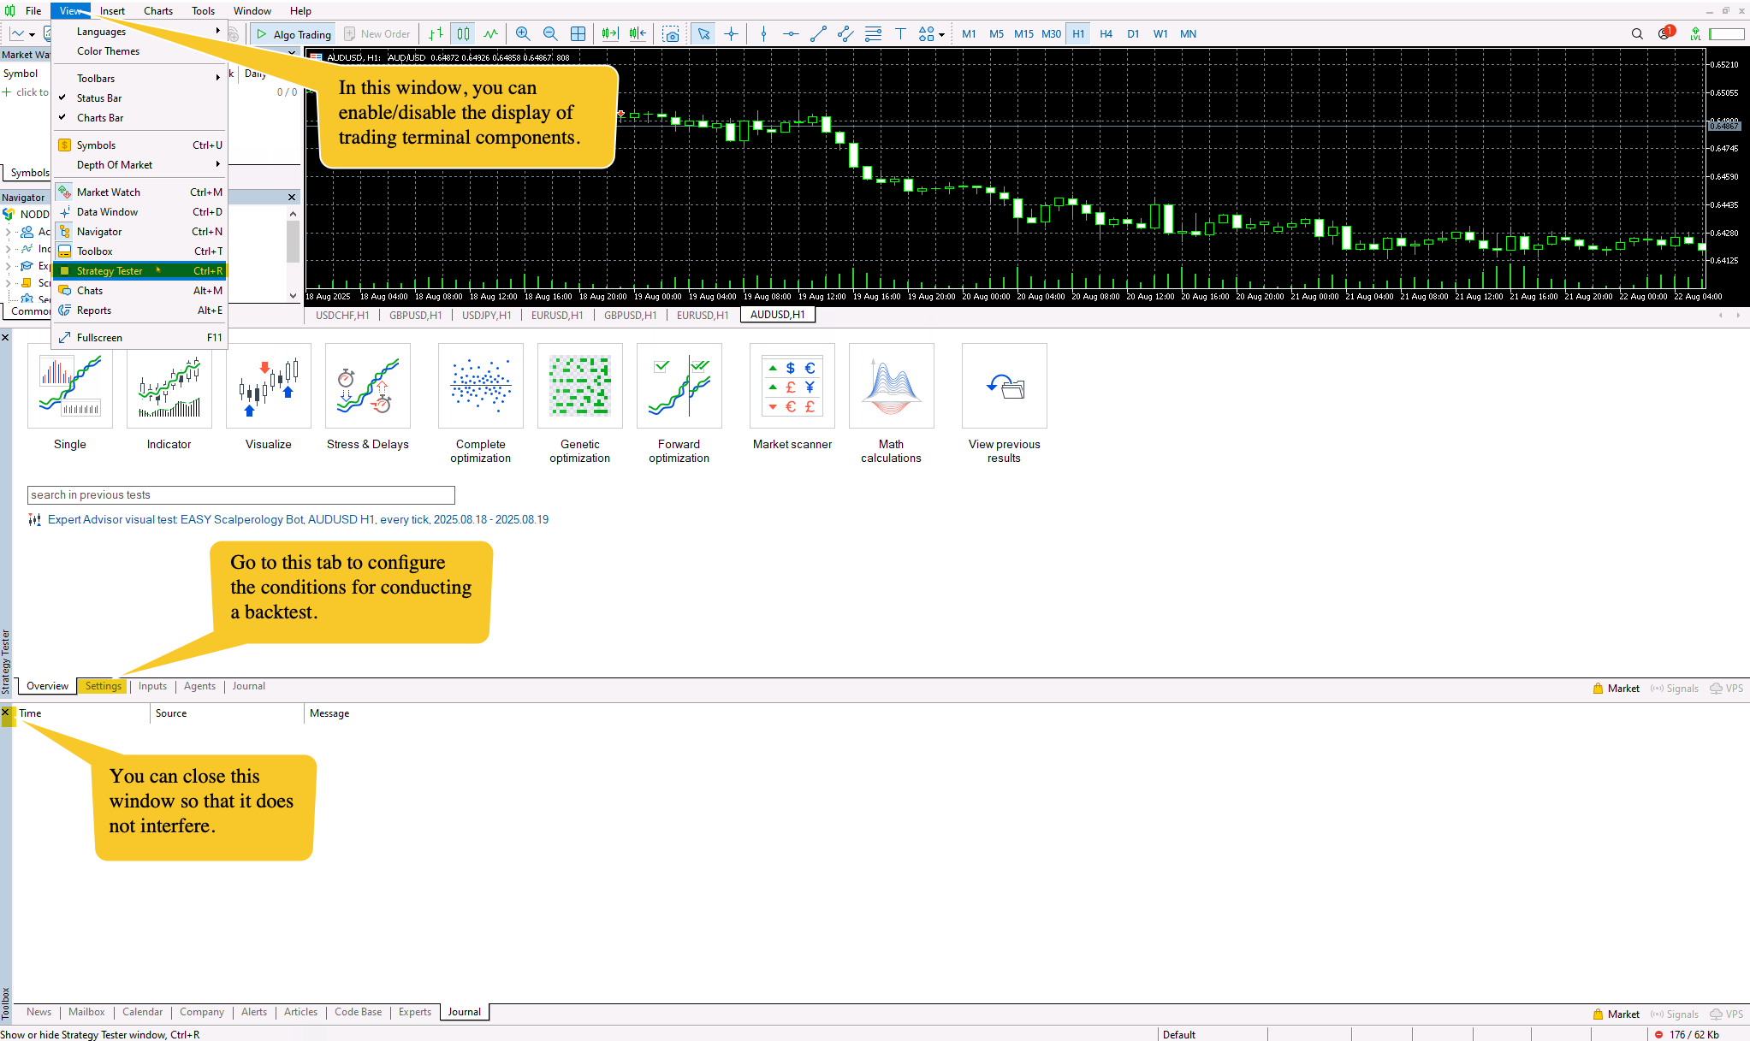
Task: Click the chart screenshot camera icon
Action: [671, 34]
